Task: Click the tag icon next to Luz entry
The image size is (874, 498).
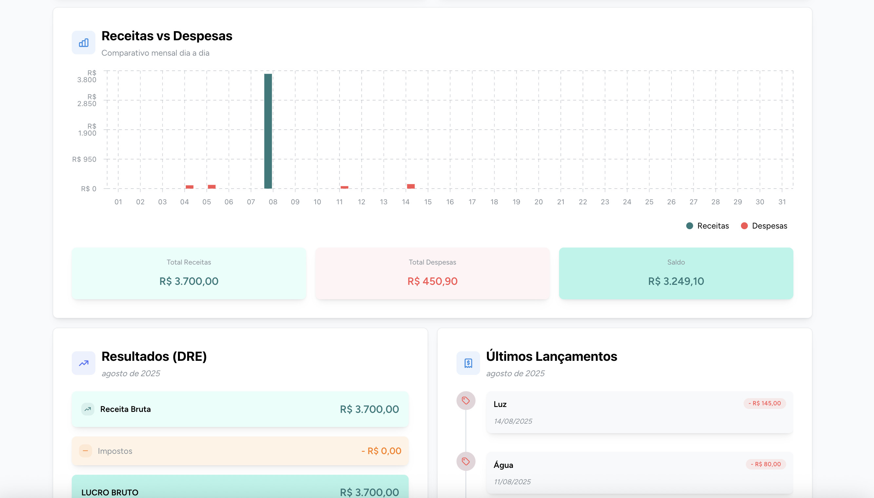Action: 466,400
